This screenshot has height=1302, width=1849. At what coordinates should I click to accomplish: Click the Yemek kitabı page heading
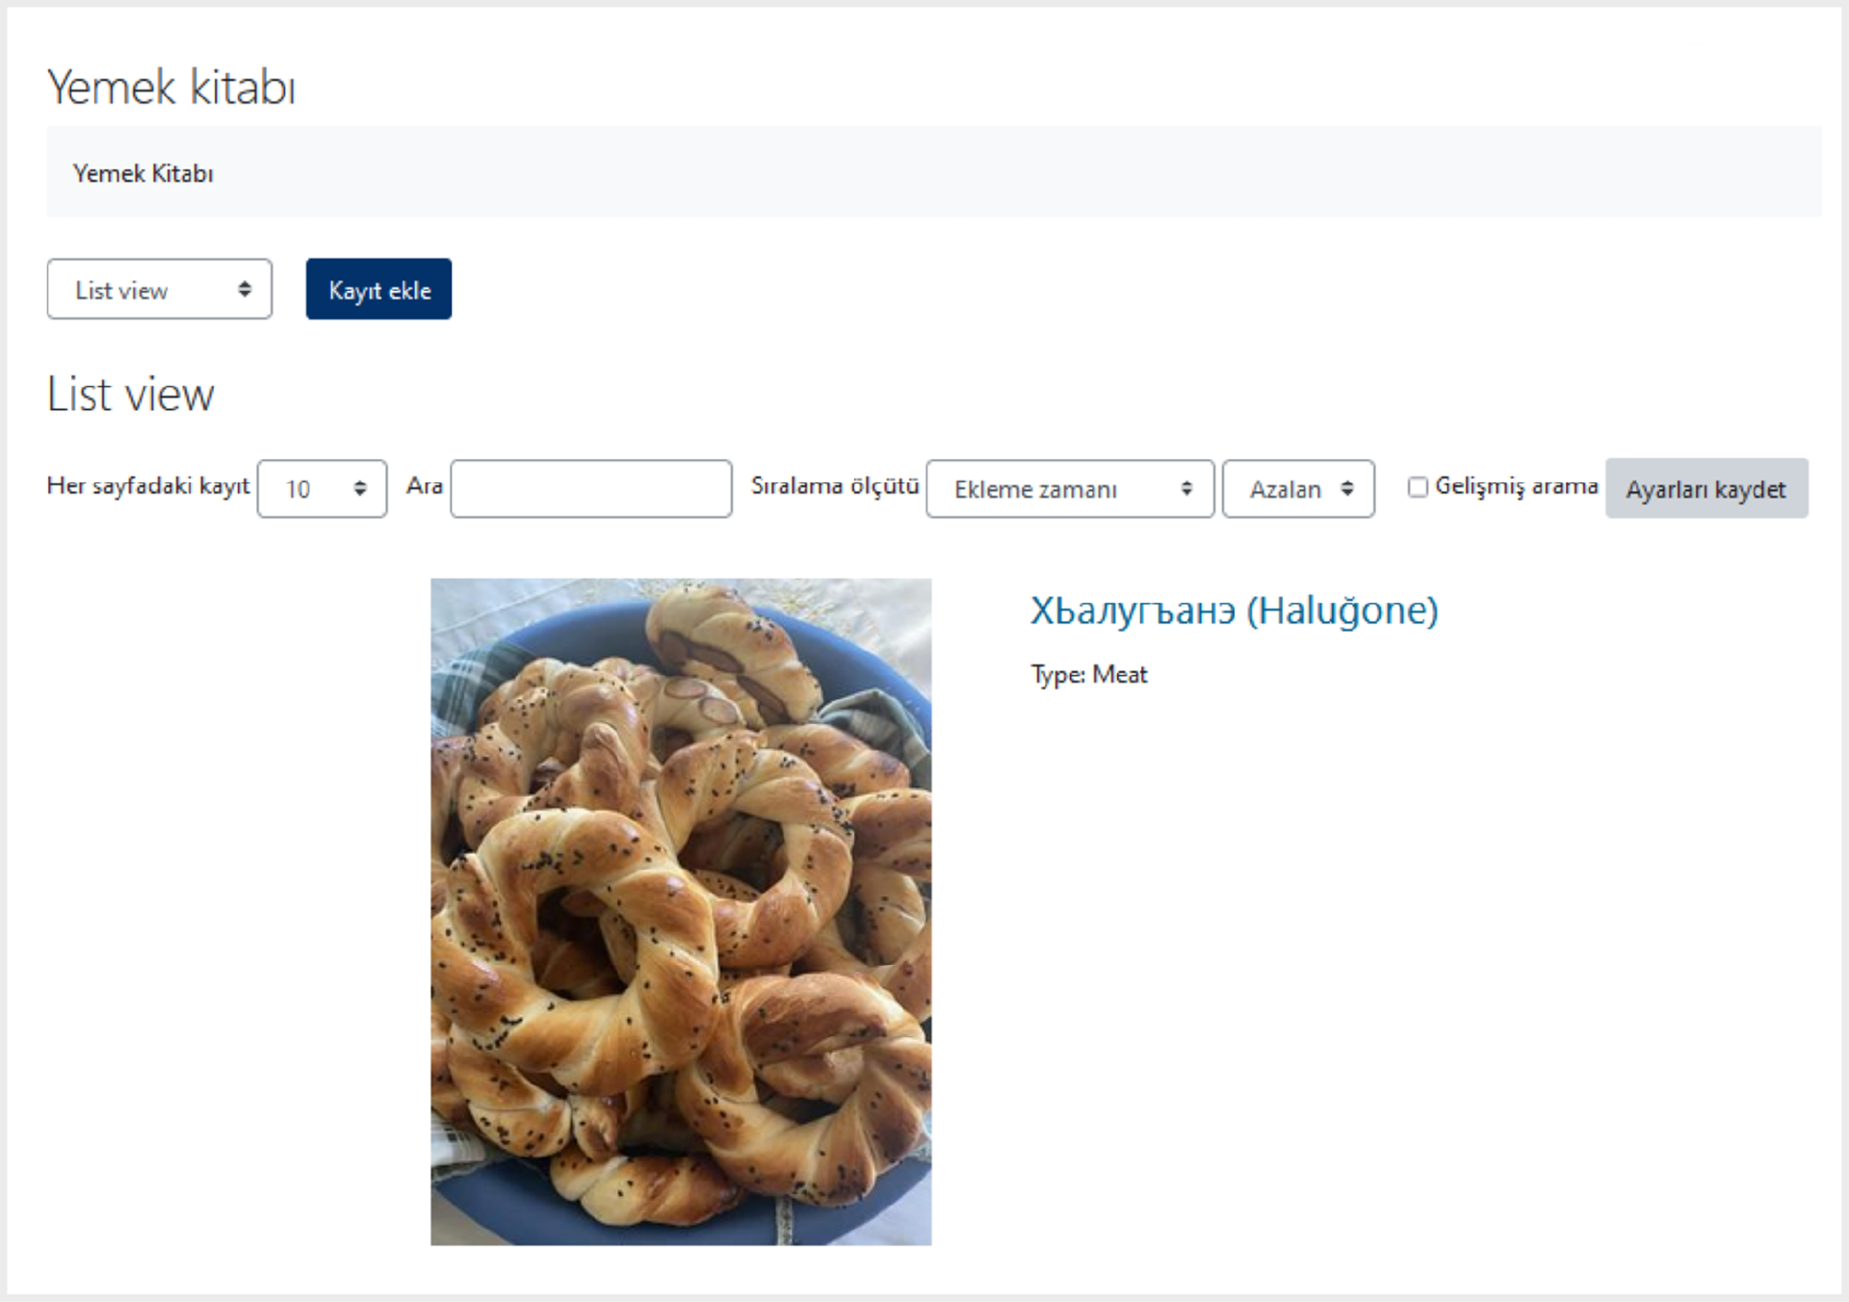click(x=171, y=88)
